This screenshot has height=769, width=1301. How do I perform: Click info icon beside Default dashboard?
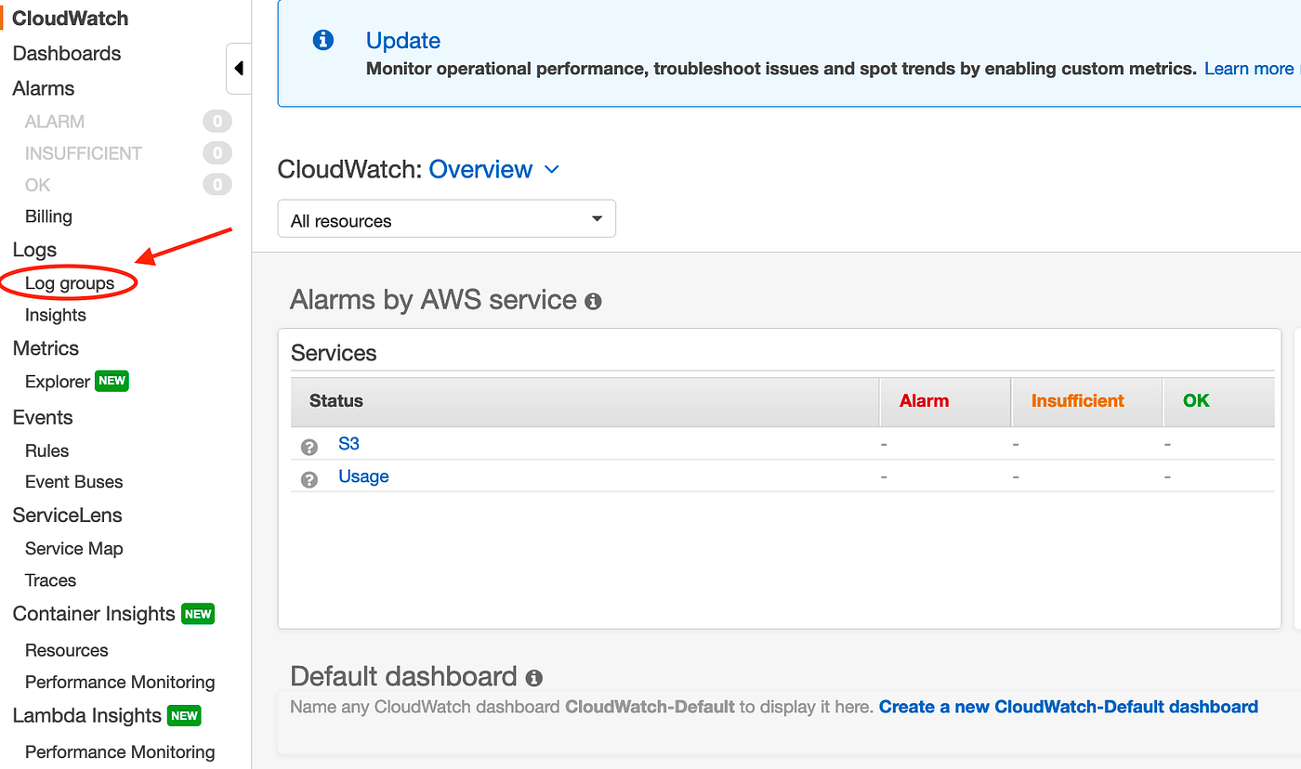coord(533,678)
